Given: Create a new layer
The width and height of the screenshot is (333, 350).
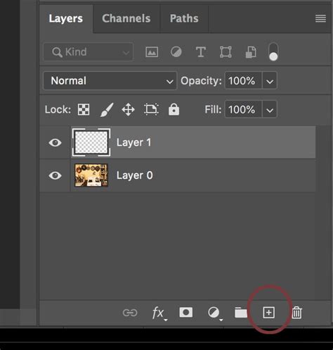Looking at the screenshot, I should (x=269, y=313).
